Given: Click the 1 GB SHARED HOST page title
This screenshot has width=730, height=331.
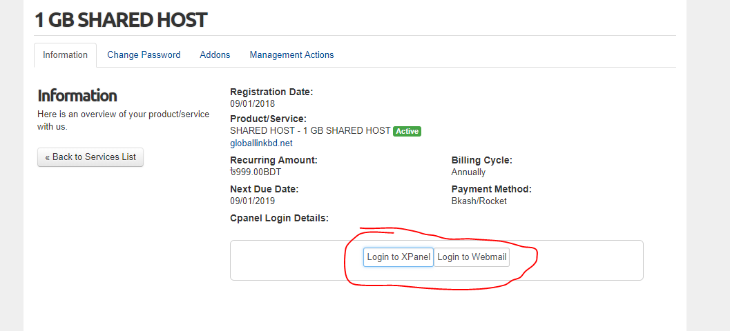Looking at the screenshot, I should 121,20.
